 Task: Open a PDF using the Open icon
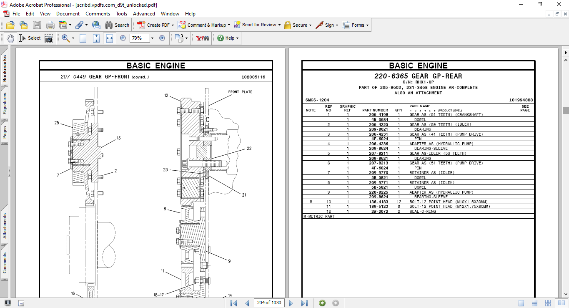tap(10, 25)
